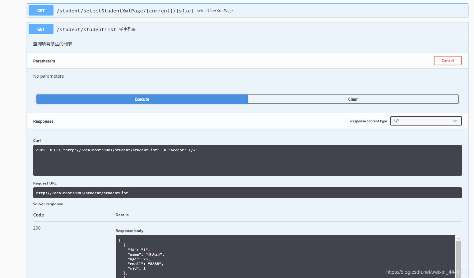Click the curl command text box
This screenshot has height=278, width=474.
(247, 160)
